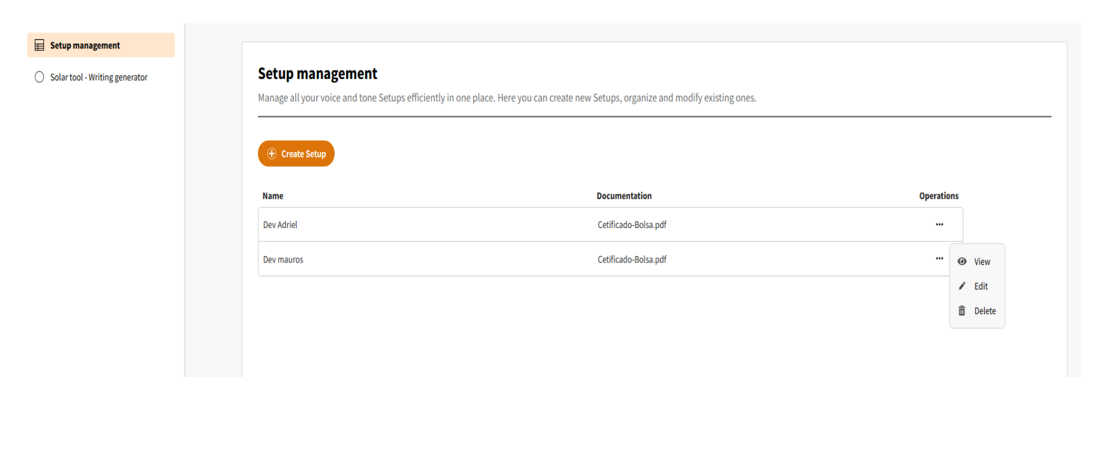Click the Setup management table icon in sidebar
Viewport: 1106px width, 461px height.
tap(39, 45)
